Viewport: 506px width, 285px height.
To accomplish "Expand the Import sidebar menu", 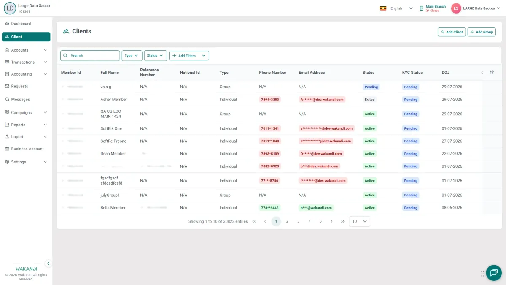I will point(26,137).
